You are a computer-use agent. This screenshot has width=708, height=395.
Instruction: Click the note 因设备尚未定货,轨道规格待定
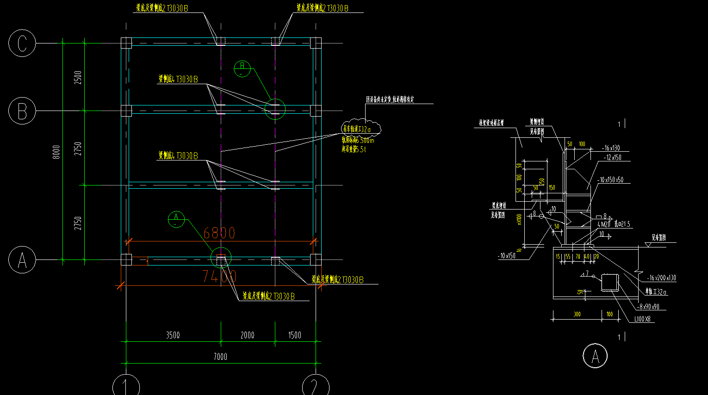pyautogui.click(x=390, y=99)
